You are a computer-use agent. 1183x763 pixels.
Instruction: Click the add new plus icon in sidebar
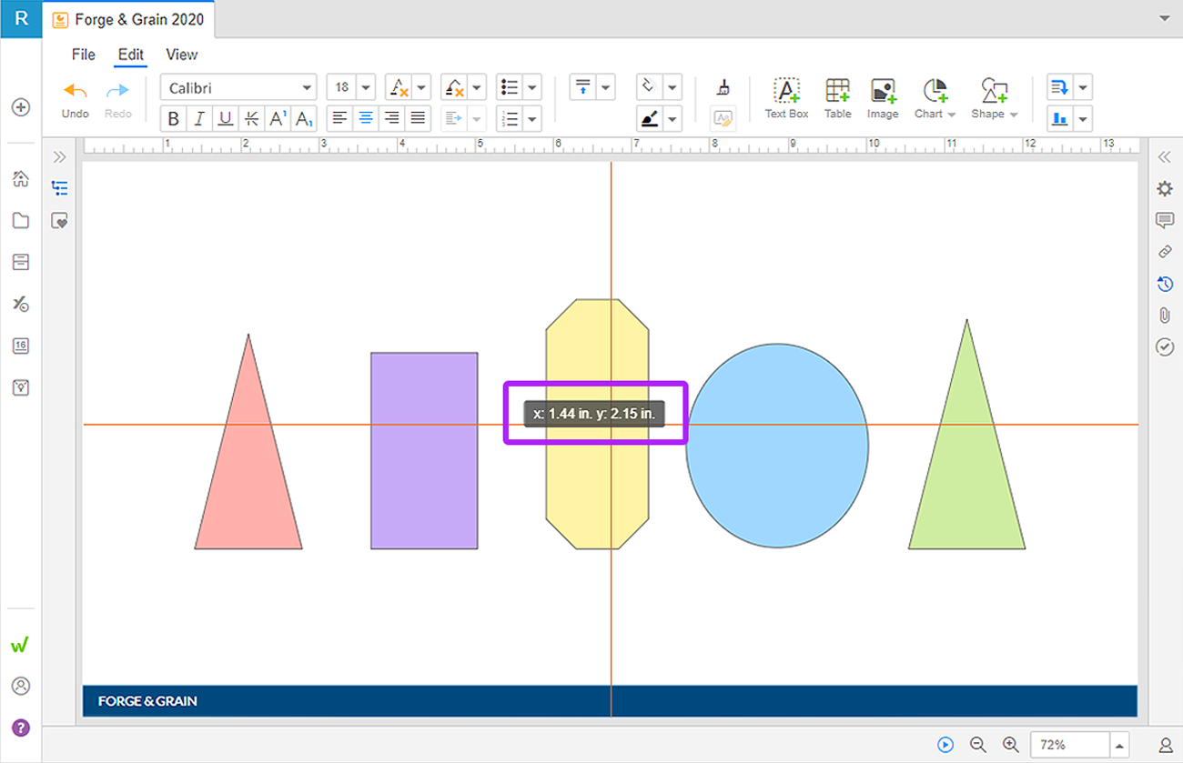[21, 107]
